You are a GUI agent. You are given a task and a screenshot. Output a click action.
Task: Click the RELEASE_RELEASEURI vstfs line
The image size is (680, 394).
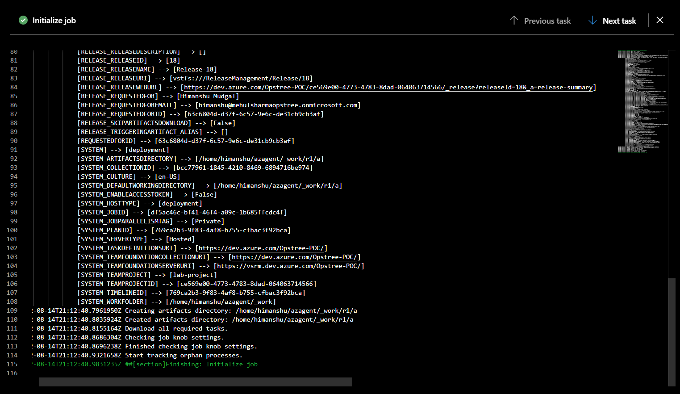[195, 78]
